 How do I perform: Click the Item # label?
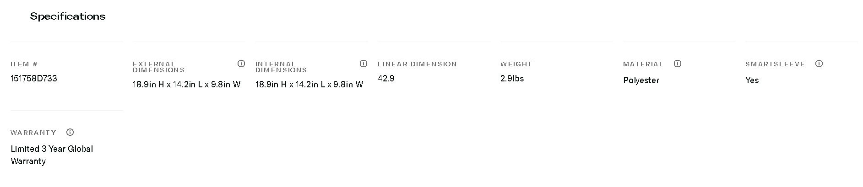[x=24, y=64]
